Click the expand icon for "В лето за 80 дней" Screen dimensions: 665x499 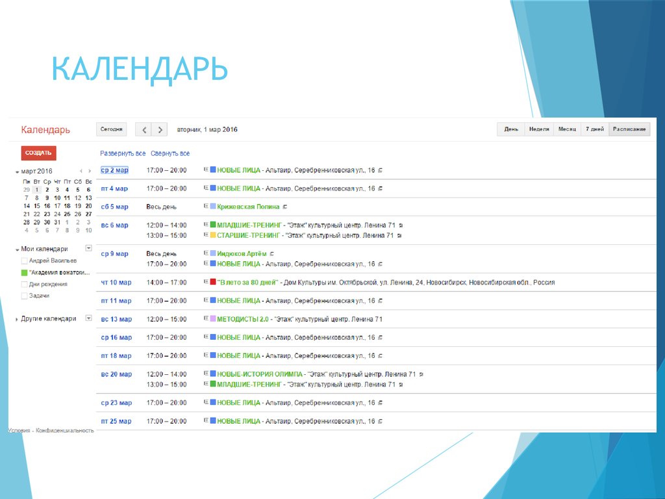[x=206, y=283]
